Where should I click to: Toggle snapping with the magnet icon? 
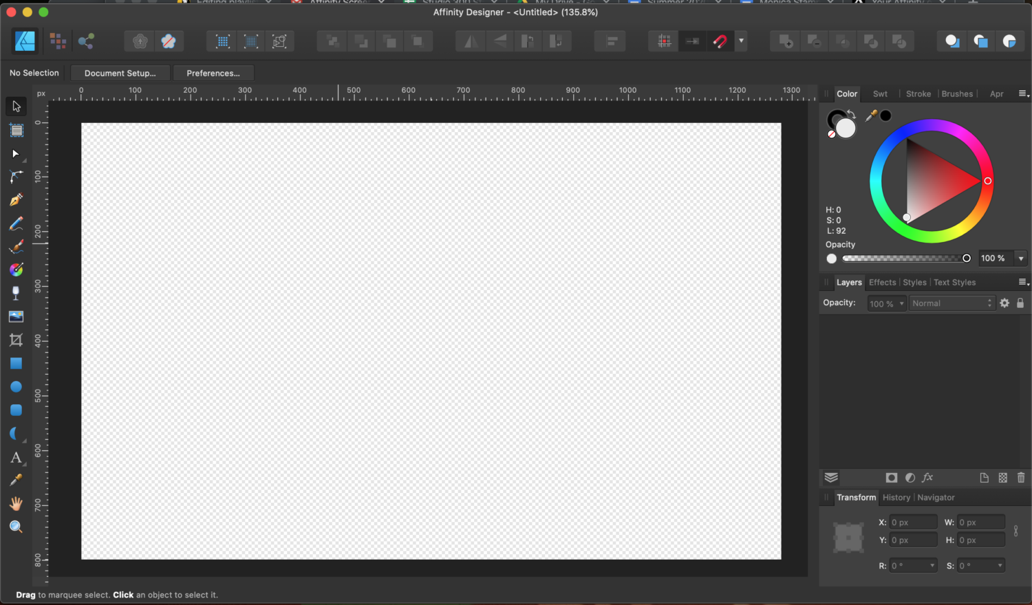click(x=720, y=41)
